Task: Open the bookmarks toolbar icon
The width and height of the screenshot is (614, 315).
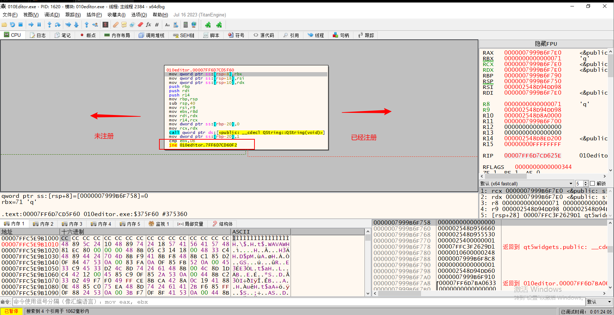Action: 140,25
